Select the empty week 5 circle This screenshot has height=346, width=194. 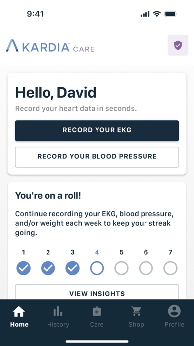coord(121,268)
